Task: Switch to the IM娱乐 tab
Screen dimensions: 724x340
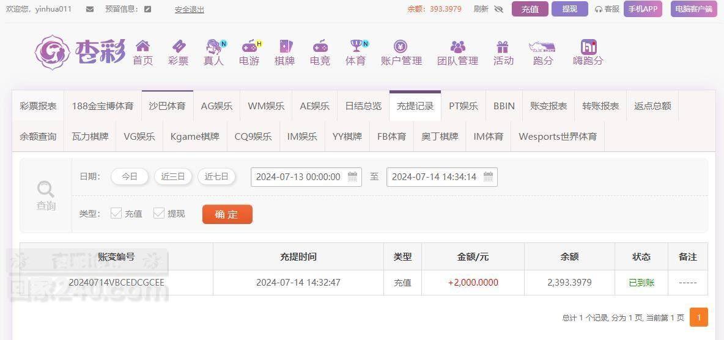Action: [x=303, y=136]
